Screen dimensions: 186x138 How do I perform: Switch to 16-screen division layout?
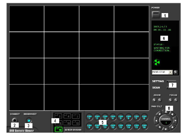pyautogui.click(x=59, y=129)
